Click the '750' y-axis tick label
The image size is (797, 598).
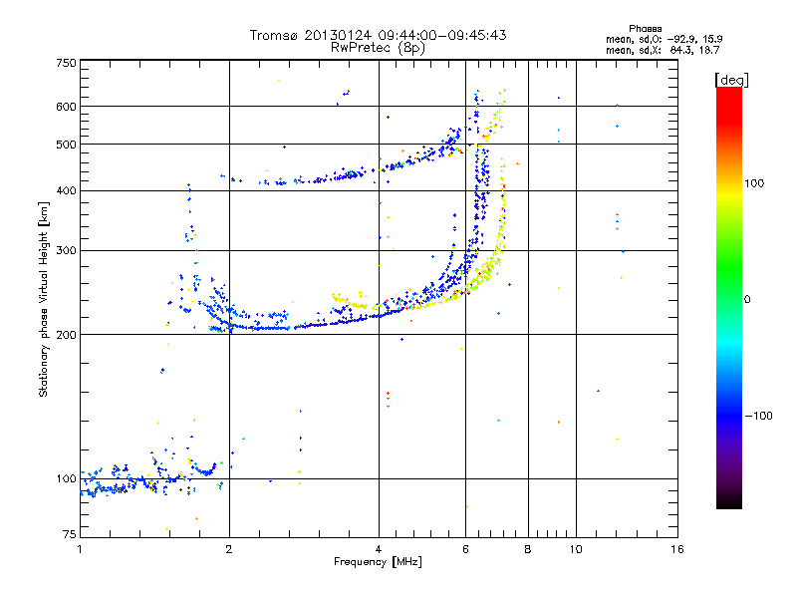[x=66, y=63]
